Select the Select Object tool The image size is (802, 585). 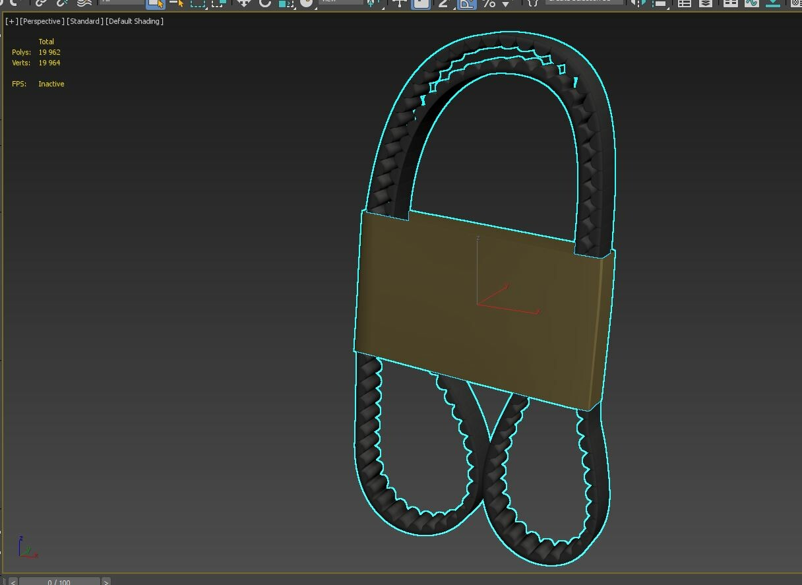coord(155,3)
